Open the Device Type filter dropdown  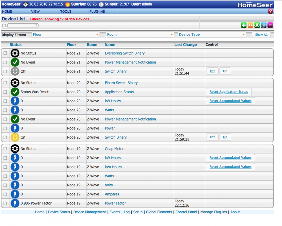[211, 35]
